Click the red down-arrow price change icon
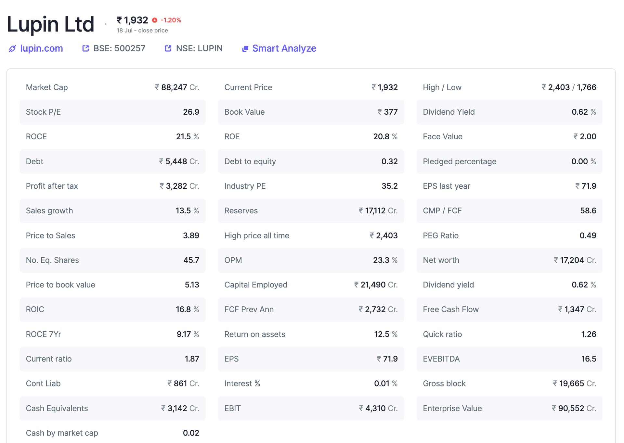The width and height of the screenshot is (624, 443). [155, 20]
